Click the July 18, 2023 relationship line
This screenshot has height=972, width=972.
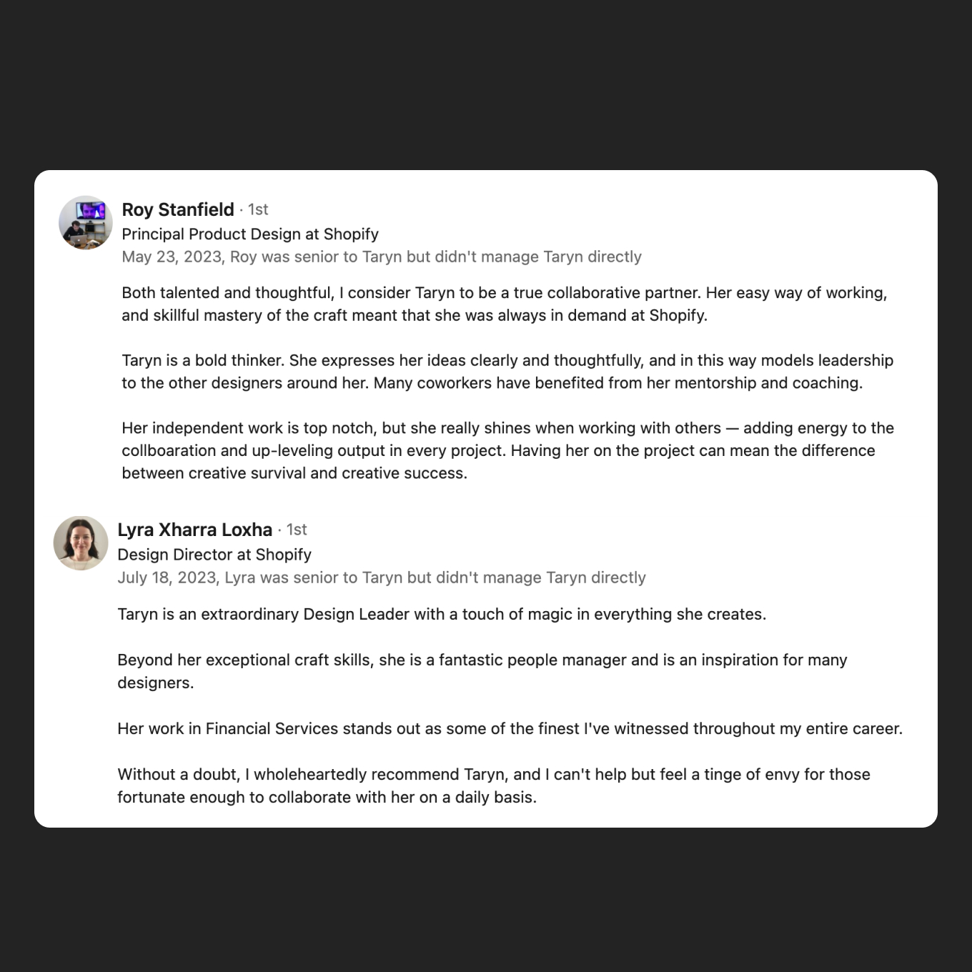point(382,577)
